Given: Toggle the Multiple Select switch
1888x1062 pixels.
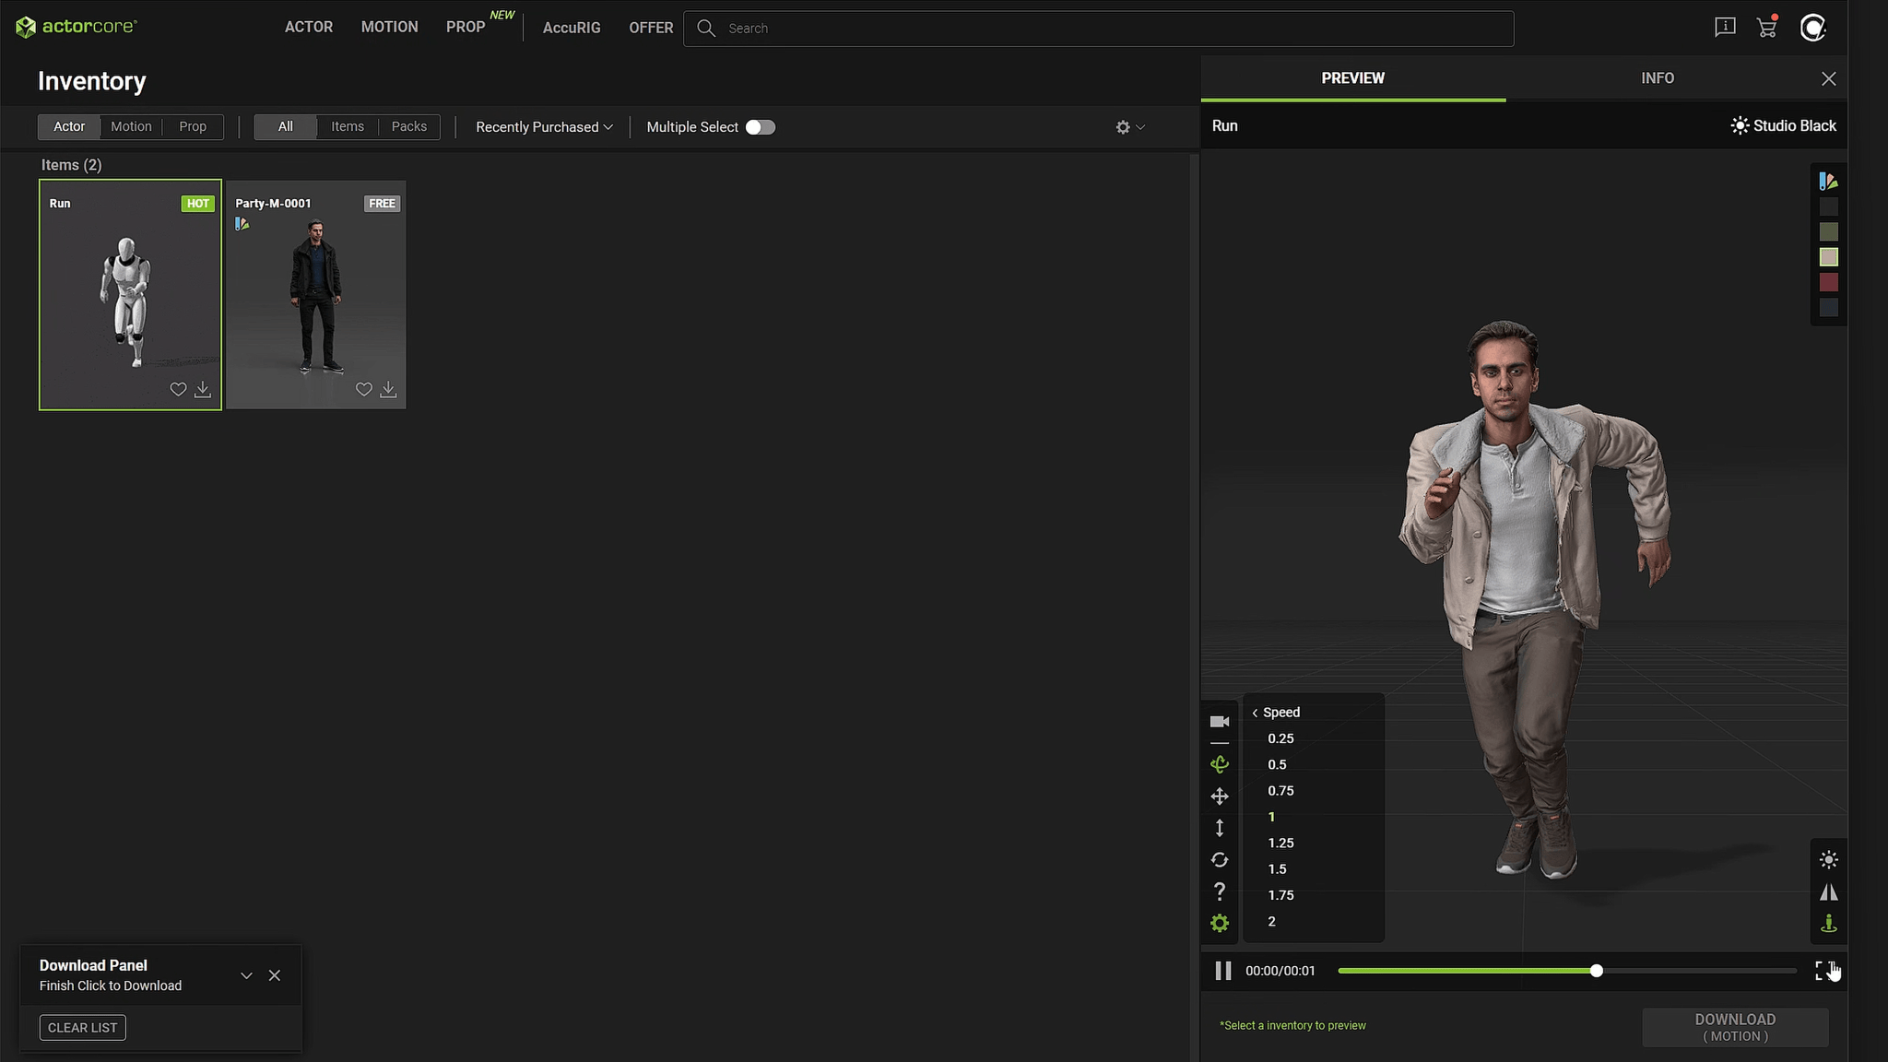Looking at the screenshot, I should pyautogui.click(x=761, y=127).
